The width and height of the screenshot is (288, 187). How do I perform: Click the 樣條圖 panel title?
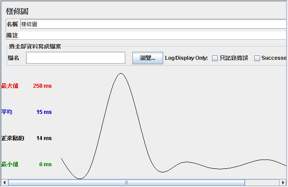(17, 12)
